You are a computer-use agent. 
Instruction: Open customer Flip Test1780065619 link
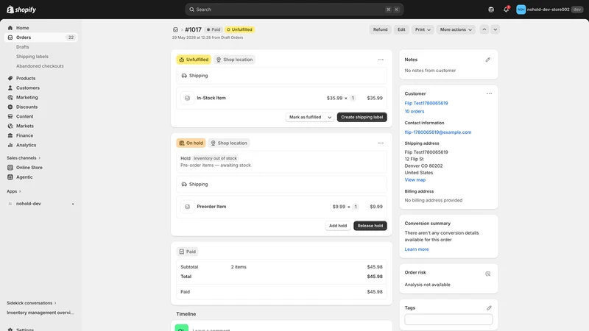pyautogui.click(x=426, y=103)
